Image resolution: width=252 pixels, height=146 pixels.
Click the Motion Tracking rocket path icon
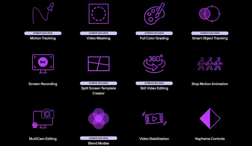(x=43, y=13)
